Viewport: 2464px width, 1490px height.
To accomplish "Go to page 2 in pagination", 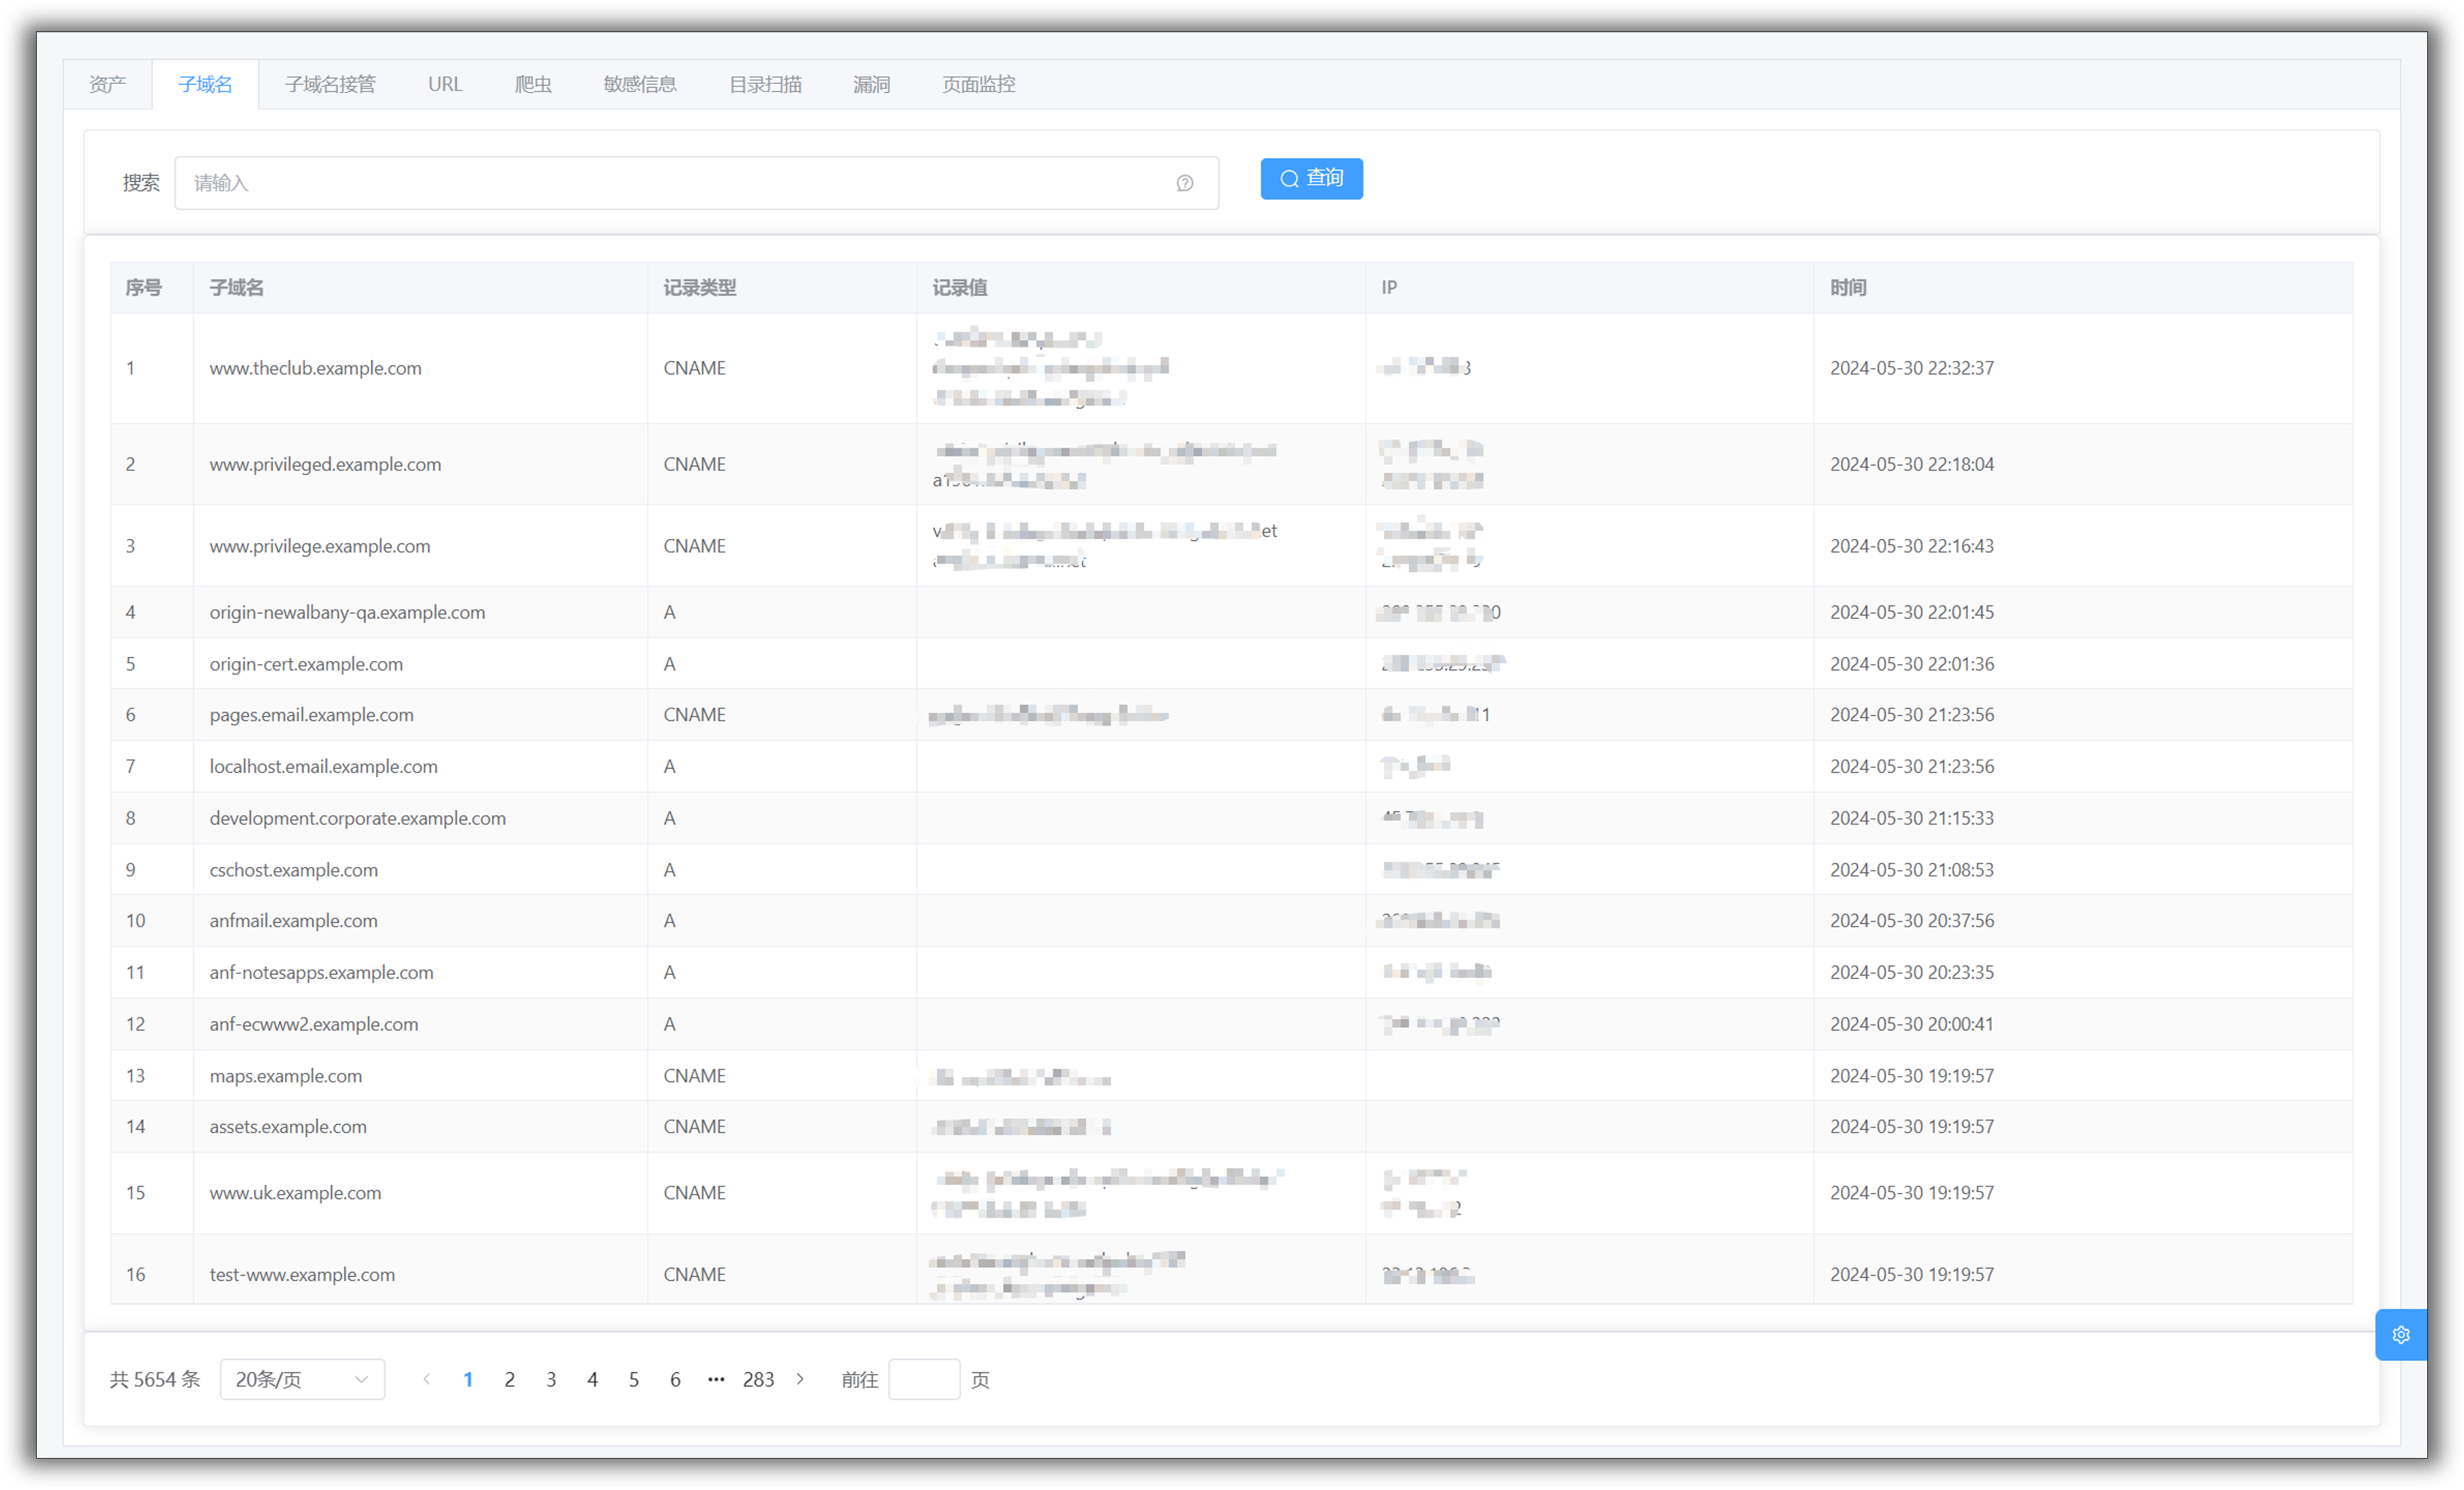I will (509, 1379).
